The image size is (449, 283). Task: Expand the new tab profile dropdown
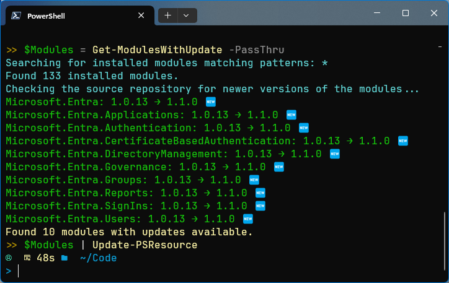click(186, 15)
